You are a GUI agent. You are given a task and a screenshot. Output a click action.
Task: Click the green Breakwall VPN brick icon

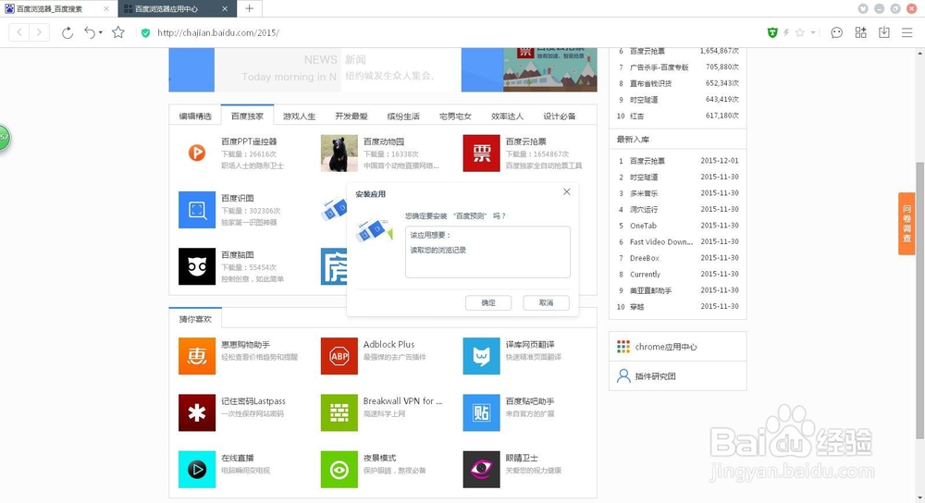[339, 412]
